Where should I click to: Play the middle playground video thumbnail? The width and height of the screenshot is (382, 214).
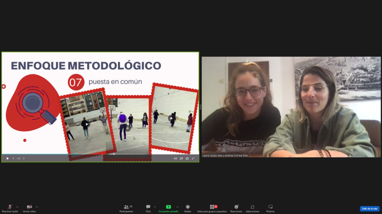127,127
